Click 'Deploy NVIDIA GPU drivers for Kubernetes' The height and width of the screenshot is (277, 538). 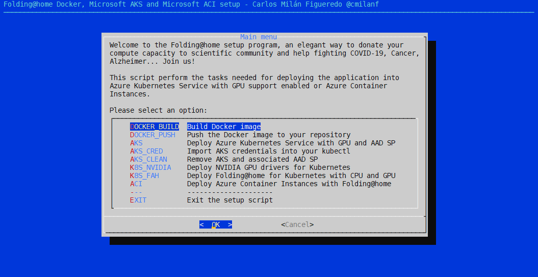pos(269,167)
